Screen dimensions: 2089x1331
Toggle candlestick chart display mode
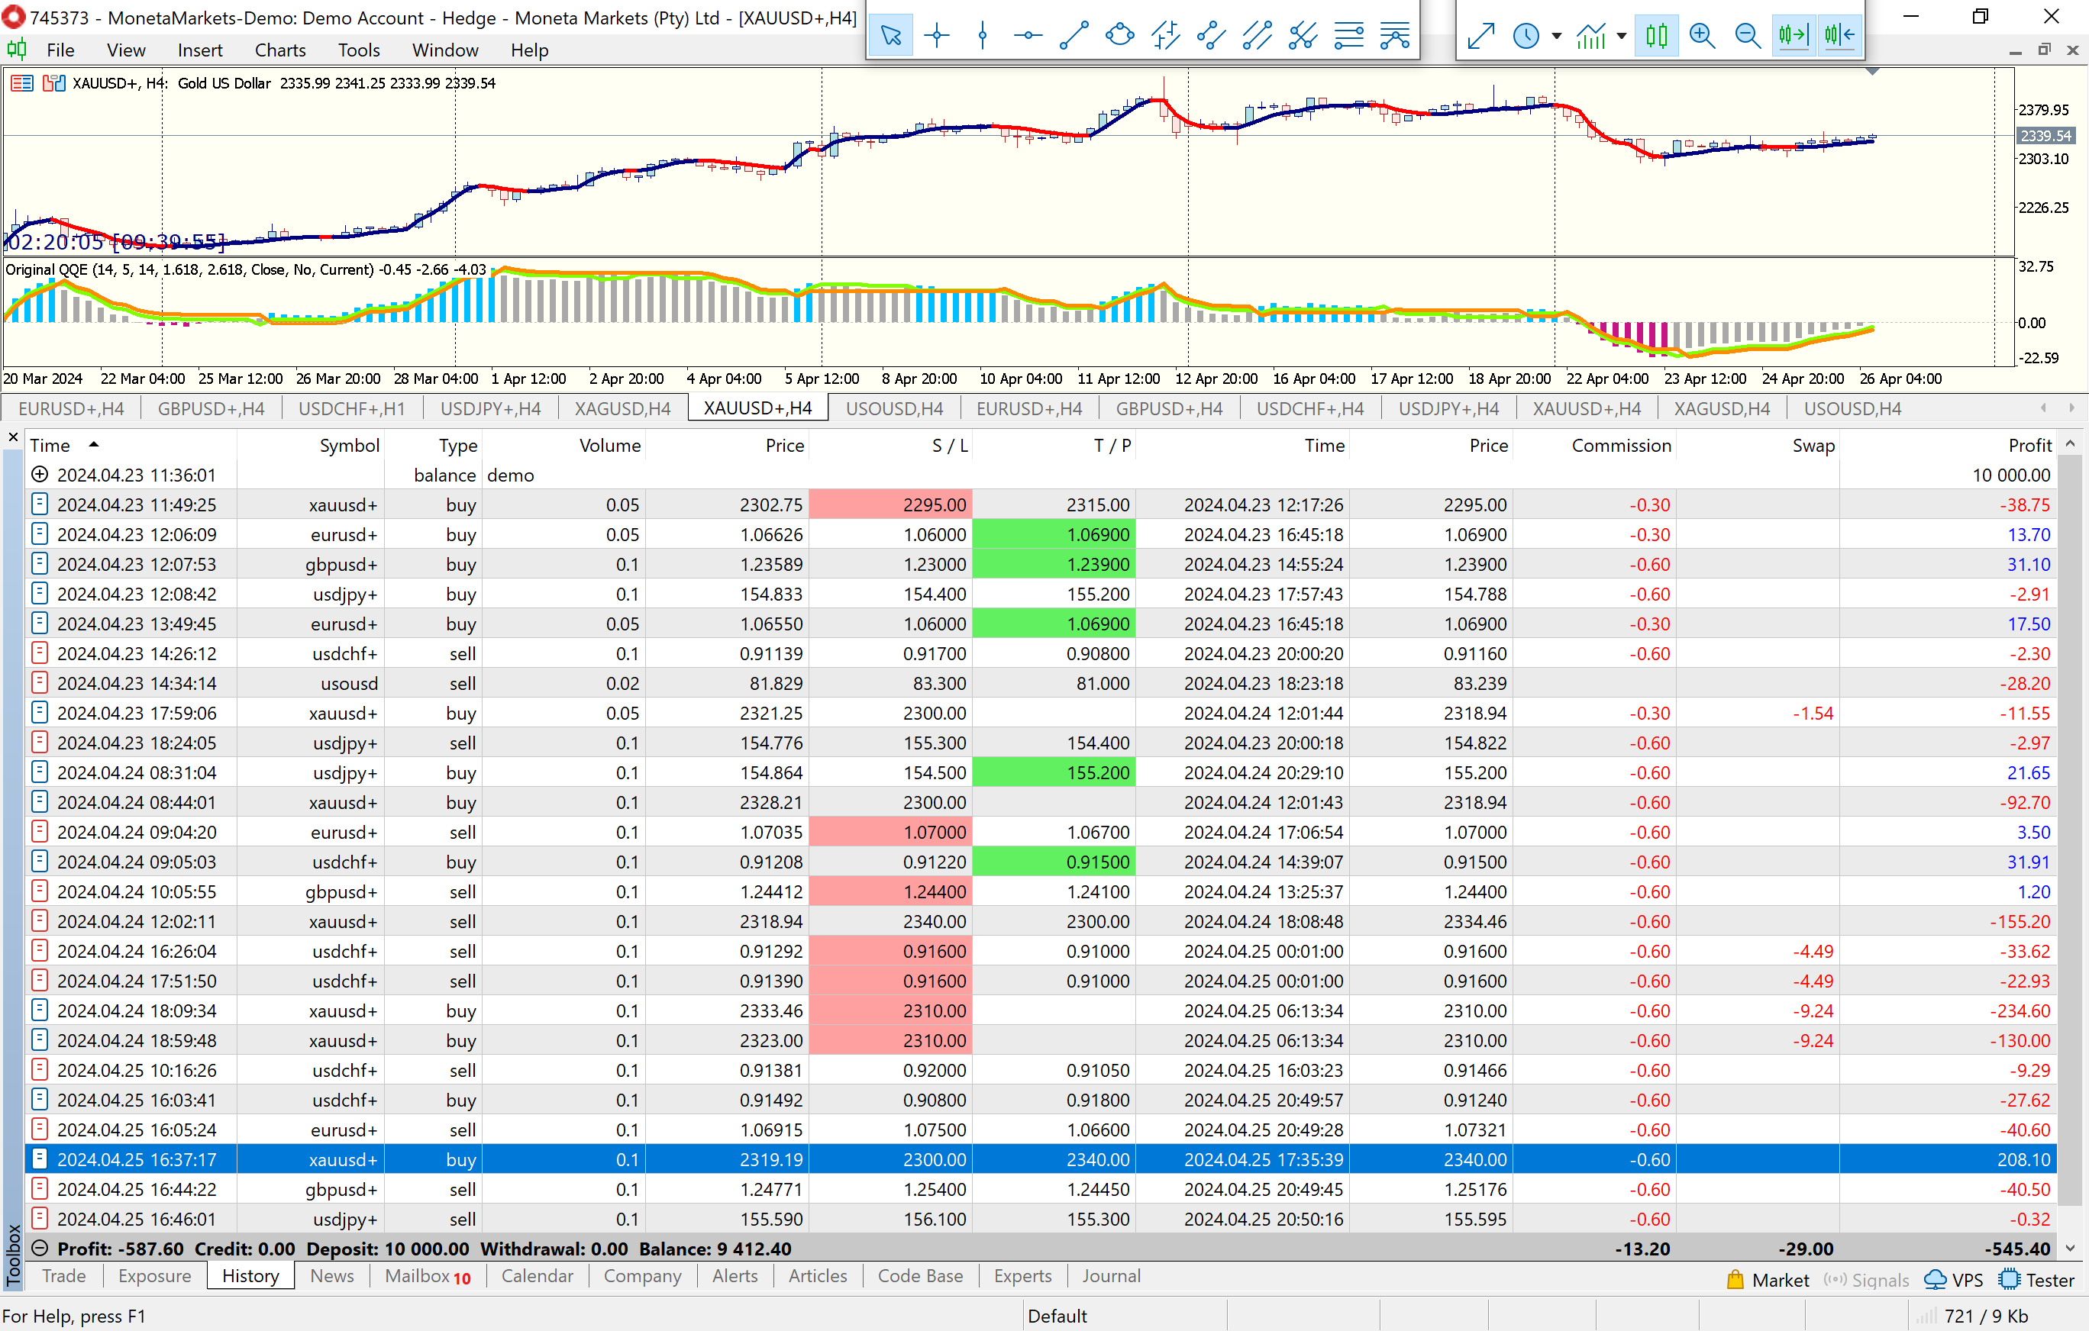point(1656,36)
